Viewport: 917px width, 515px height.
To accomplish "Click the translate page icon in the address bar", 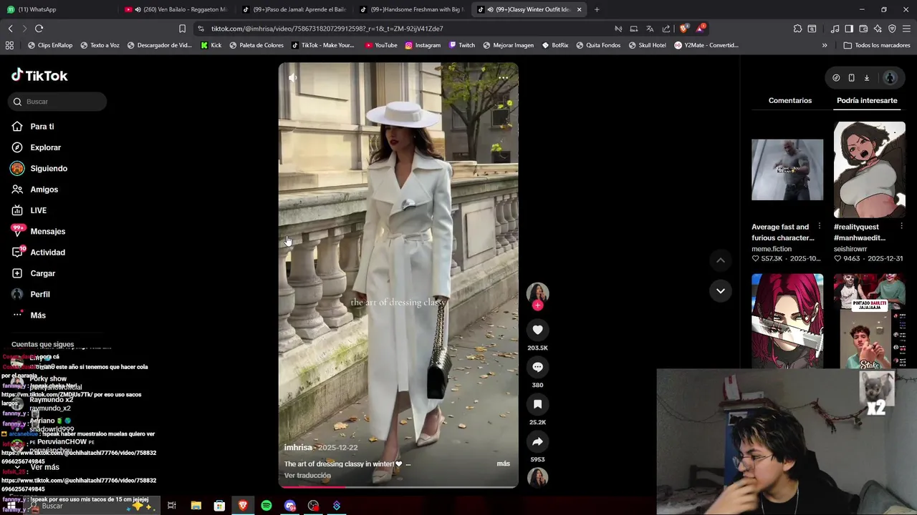I will [x=650, y=29].
